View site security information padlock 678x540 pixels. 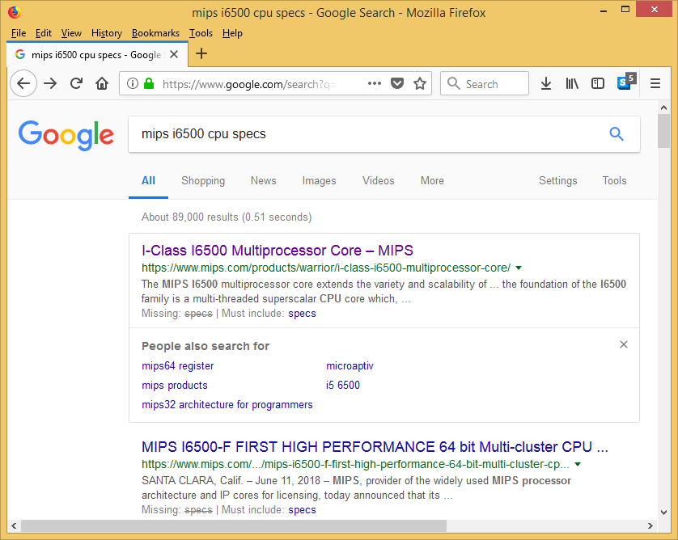(148, 83)
